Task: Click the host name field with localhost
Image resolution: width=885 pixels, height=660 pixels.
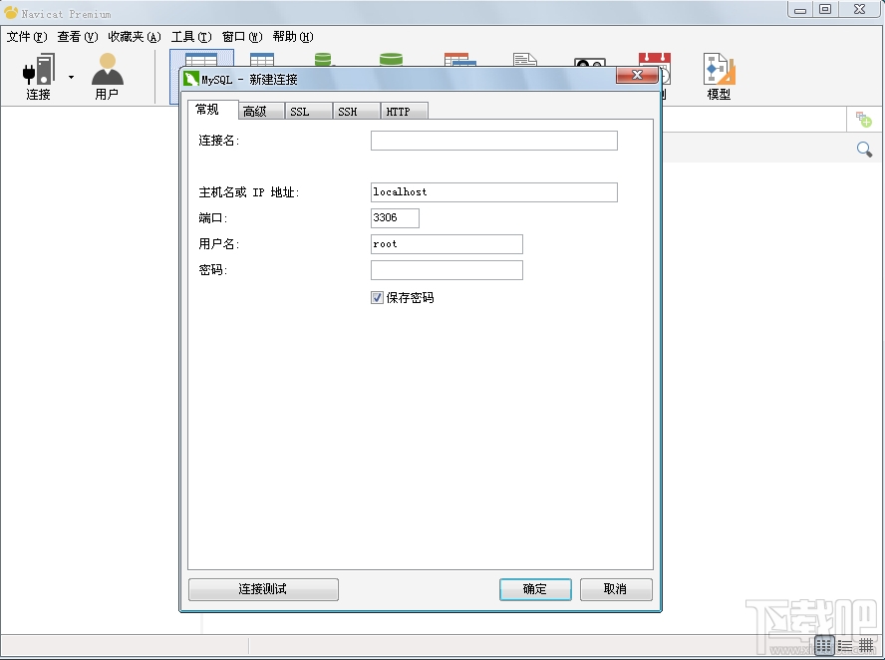Action: pyautogui.click(x=494, y=192)
